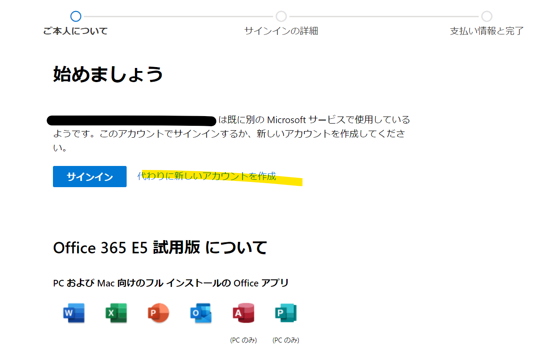Click the (PC のみ) label under Publisher
The image size is (555, 350).
[286, 340]
